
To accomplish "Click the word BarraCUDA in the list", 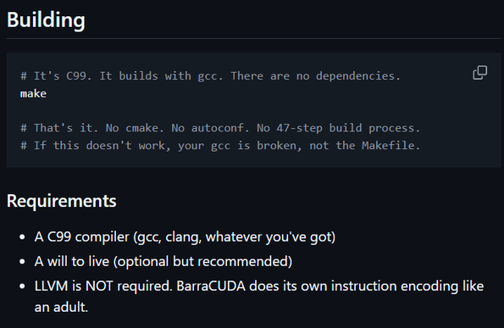I will pos(211,286).
